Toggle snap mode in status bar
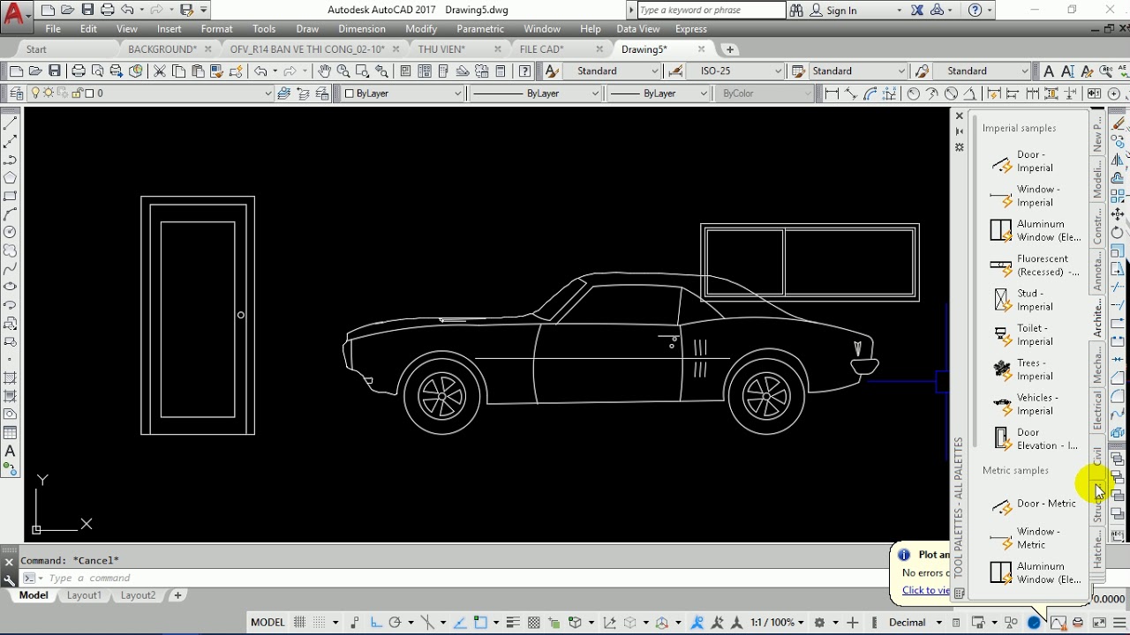1130x635 pixels. click(x=320, y=623)
